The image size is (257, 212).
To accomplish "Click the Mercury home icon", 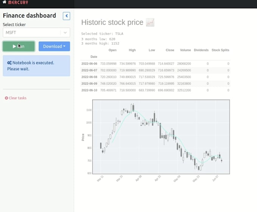I will [5, 2].
